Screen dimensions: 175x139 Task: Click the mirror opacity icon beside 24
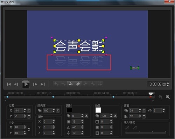126,110
